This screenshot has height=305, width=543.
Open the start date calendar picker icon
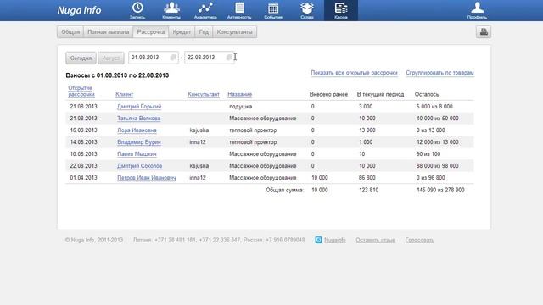[173, 58]
